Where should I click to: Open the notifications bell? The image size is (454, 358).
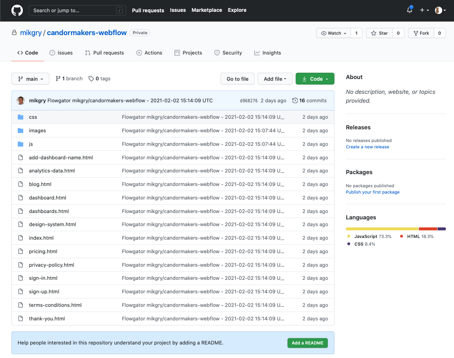(409, 10)
